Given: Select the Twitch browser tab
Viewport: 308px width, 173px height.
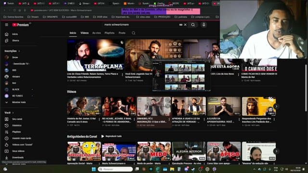Looking at the screenshot, I should click(x=9, y=3).
